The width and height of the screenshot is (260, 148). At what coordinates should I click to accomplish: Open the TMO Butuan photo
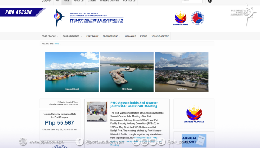point(182,72)
